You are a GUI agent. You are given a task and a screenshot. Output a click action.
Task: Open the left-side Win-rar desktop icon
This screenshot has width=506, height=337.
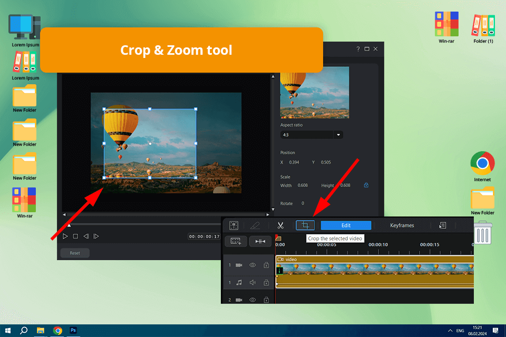pos(25,203)
